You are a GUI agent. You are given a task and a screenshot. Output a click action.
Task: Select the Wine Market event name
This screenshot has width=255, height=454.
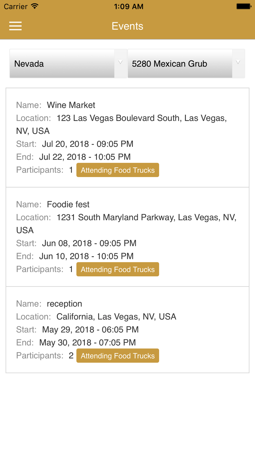[x=71, y=105]
